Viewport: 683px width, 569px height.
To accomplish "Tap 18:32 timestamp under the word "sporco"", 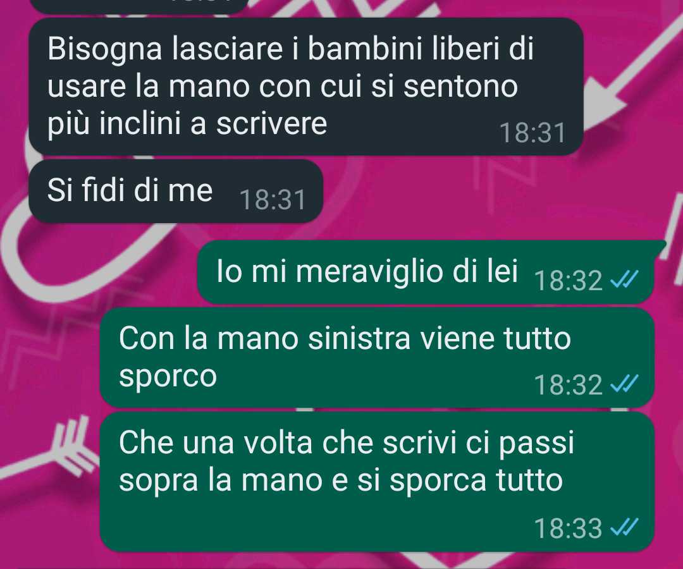I will pos(568,385).
